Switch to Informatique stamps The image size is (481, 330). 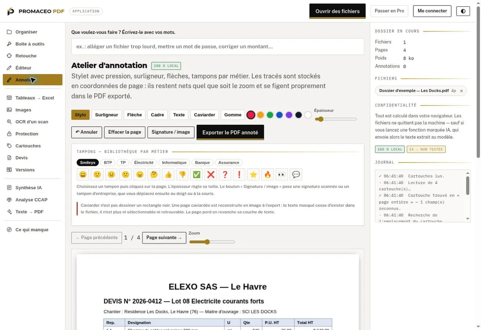[174, 163]
